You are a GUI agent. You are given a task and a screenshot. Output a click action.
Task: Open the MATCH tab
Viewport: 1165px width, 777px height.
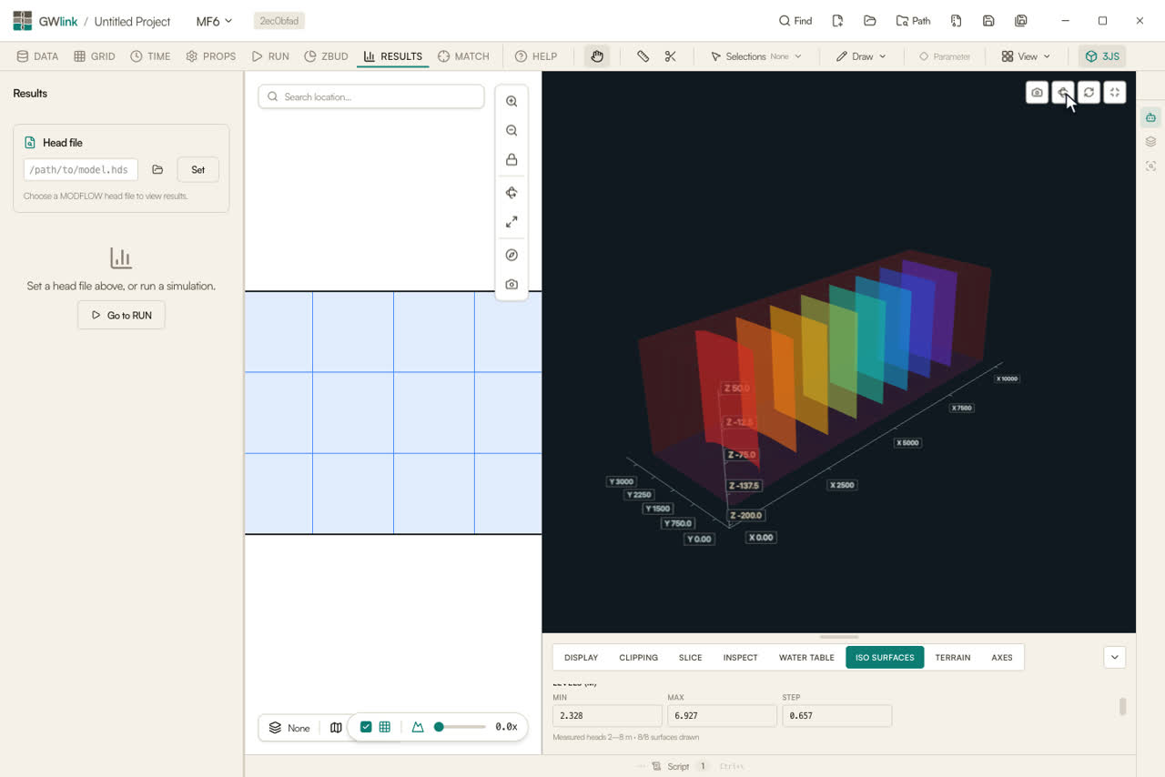click(464, 56)
